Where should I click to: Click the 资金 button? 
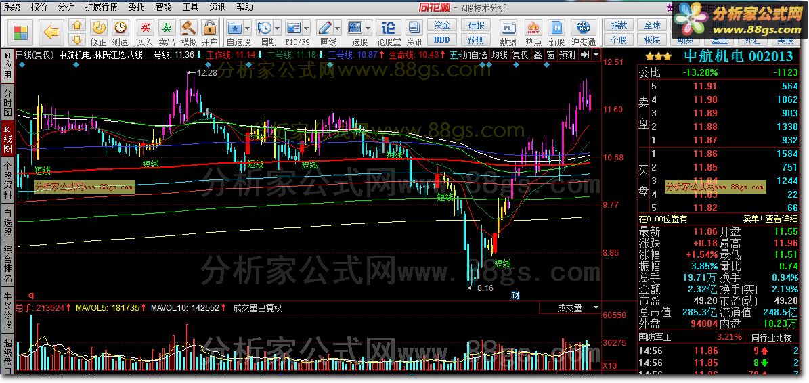[x=441, y=25]
